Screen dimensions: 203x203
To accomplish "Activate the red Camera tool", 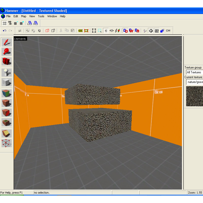I will (7, 61).
